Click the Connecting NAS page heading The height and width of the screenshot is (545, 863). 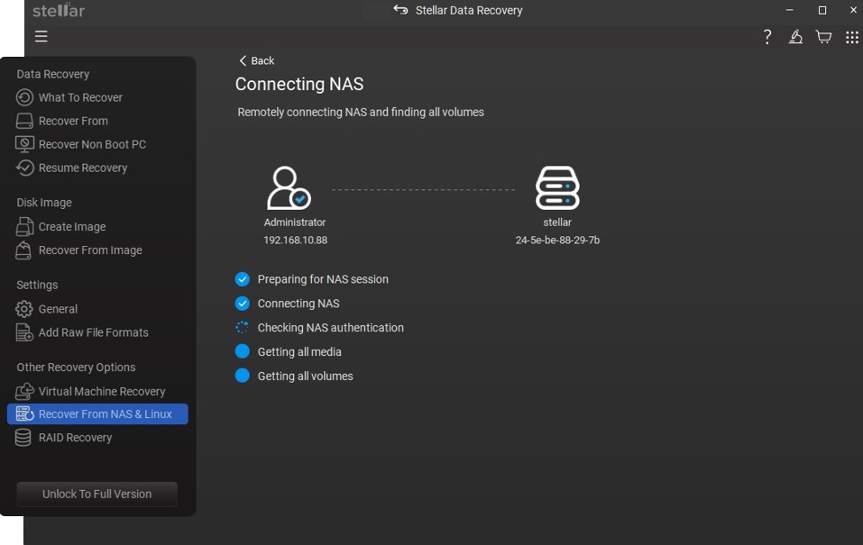299,84
